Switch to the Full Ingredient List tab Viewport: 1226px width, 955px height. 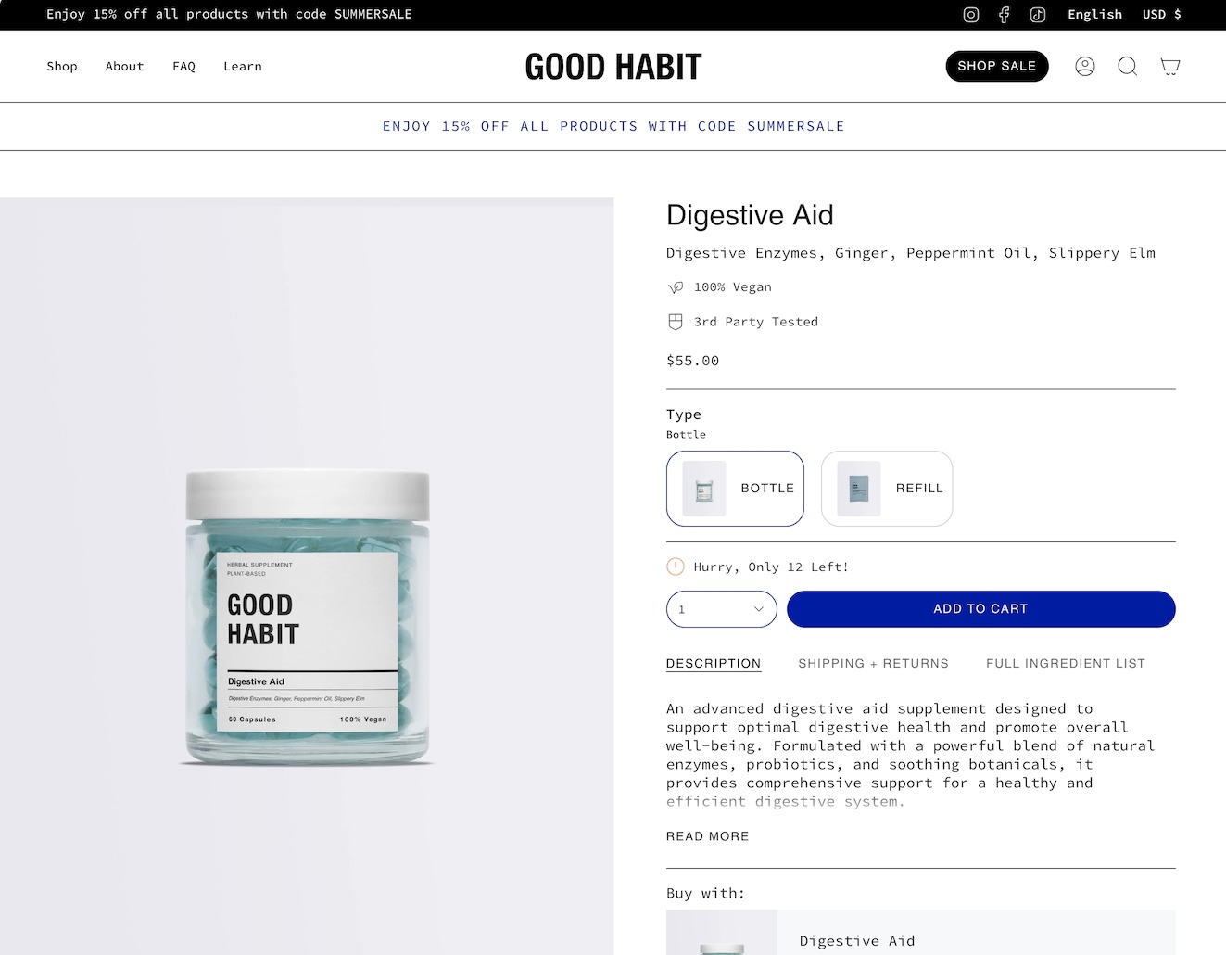coord(1066,663)
